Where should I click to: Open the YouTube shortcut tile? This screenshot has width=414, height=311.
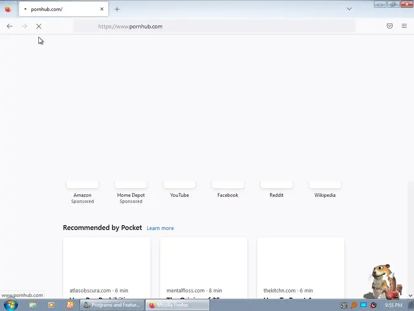pos(180,190)
